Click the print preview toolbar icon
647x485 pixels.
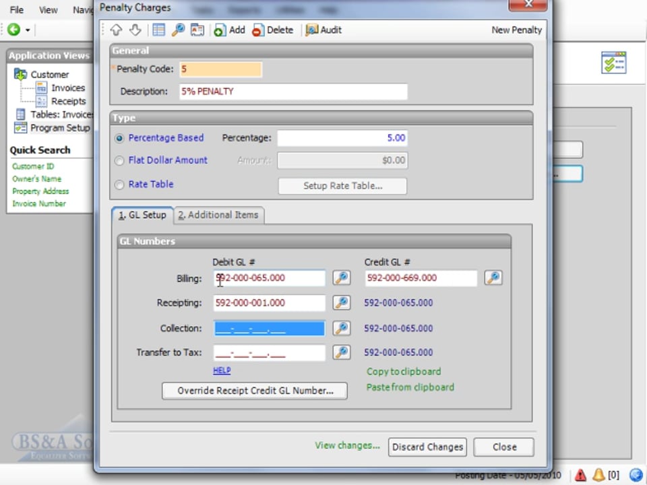(197, 30)
